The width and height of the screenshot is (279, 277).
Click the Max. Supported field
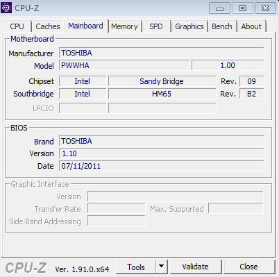pos(236,208)
